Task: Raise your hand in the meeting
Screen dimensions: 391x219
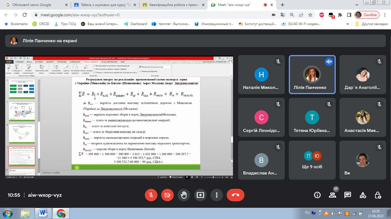Action: [x=184, y=195]
